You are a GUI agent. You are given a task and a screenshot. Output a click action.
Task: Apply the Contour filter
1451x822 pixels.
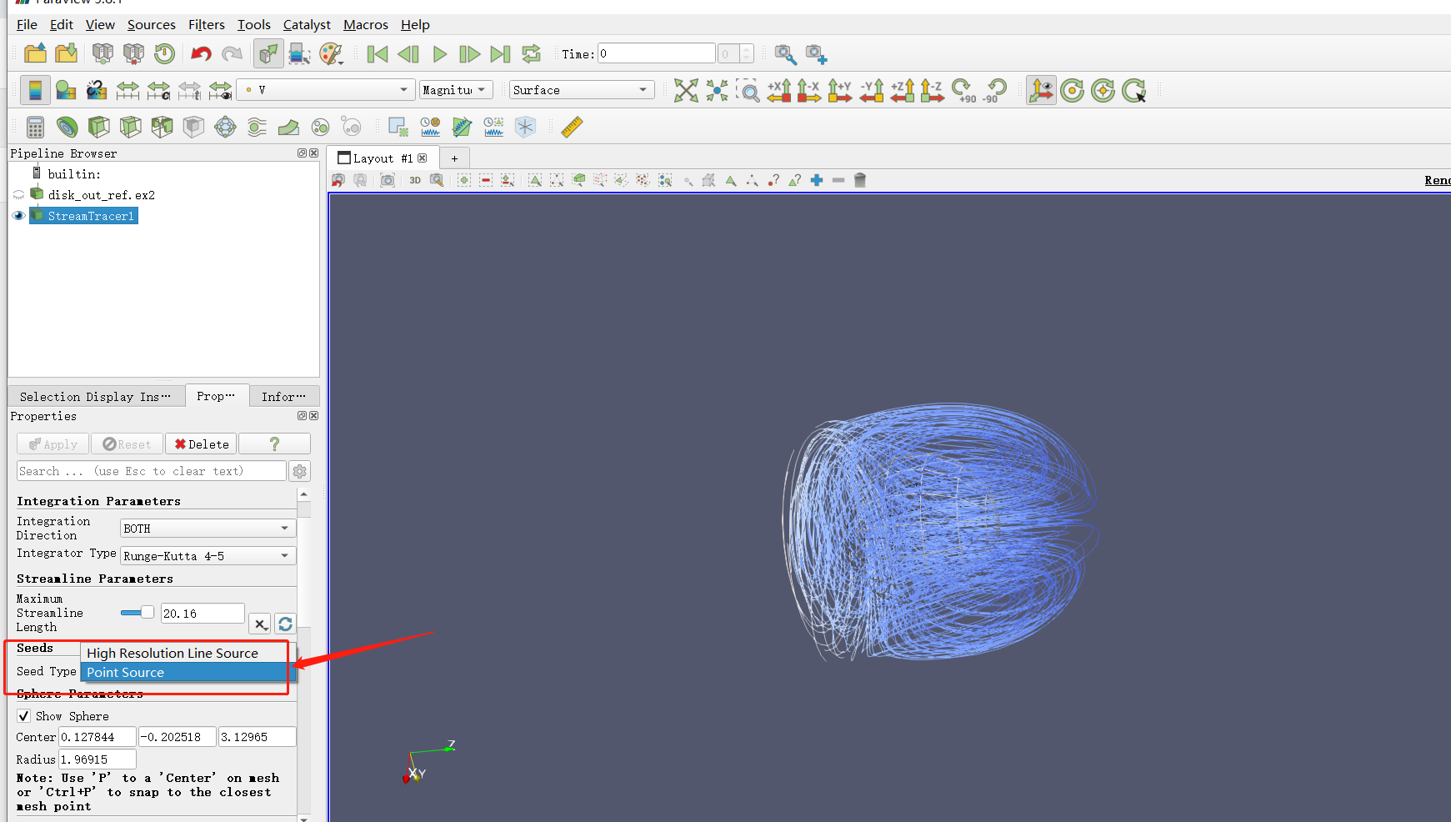tap(67, 127)
